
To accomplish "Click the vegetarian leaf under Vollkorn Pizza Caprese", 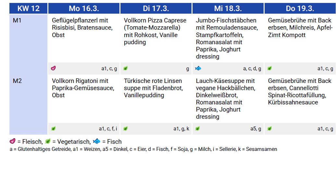I will click(126, 68).
